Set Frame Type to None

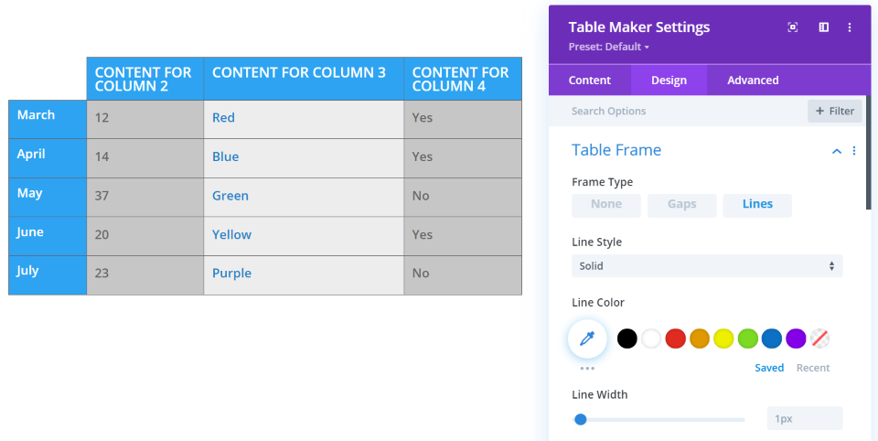pos(605,205)
